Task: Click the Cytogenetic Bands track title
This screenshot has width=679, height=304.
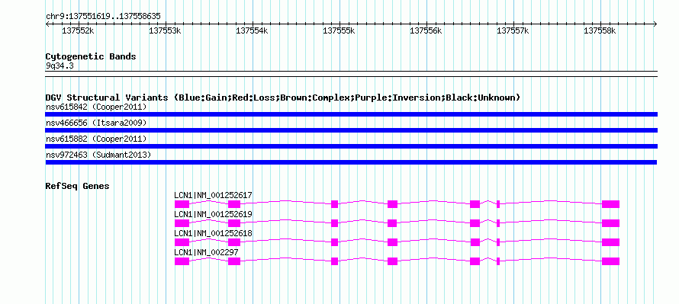Action: [x=91, y=56]
